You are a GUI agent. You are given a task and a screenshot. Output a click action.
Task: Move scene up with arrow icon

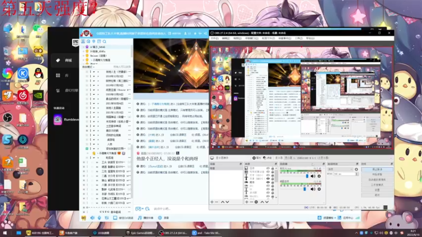click(x=223, y=202)
